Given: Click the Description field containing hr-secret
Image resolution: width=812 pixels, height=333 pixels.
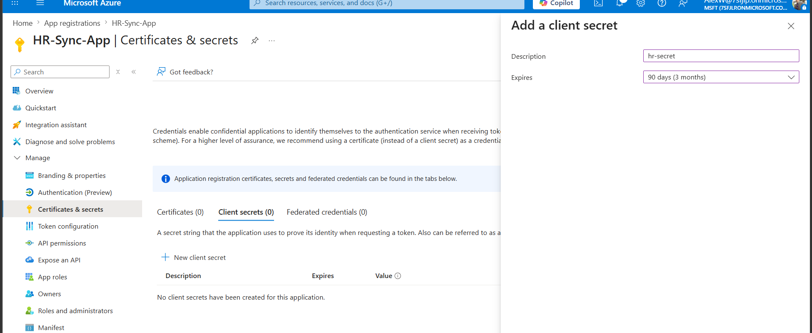Looking at the screenshot, I should [721, 56].
